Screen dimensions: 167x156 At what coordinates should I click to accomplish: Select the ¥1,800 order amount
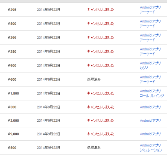13,93
